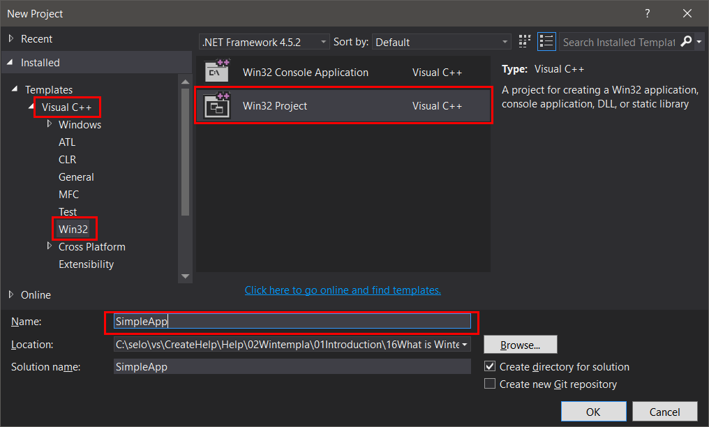Open search options dropdown arrow
Viewport: 709px width, 427px height.
699,42
